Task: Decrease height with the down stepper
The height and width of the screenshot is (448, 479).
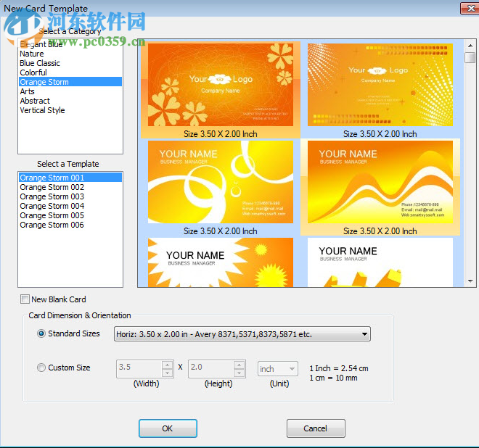Action: [239, 373]
